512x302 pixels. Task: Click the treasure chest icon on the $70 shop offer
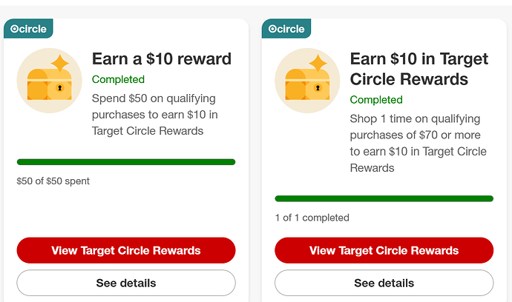(307, 81)
